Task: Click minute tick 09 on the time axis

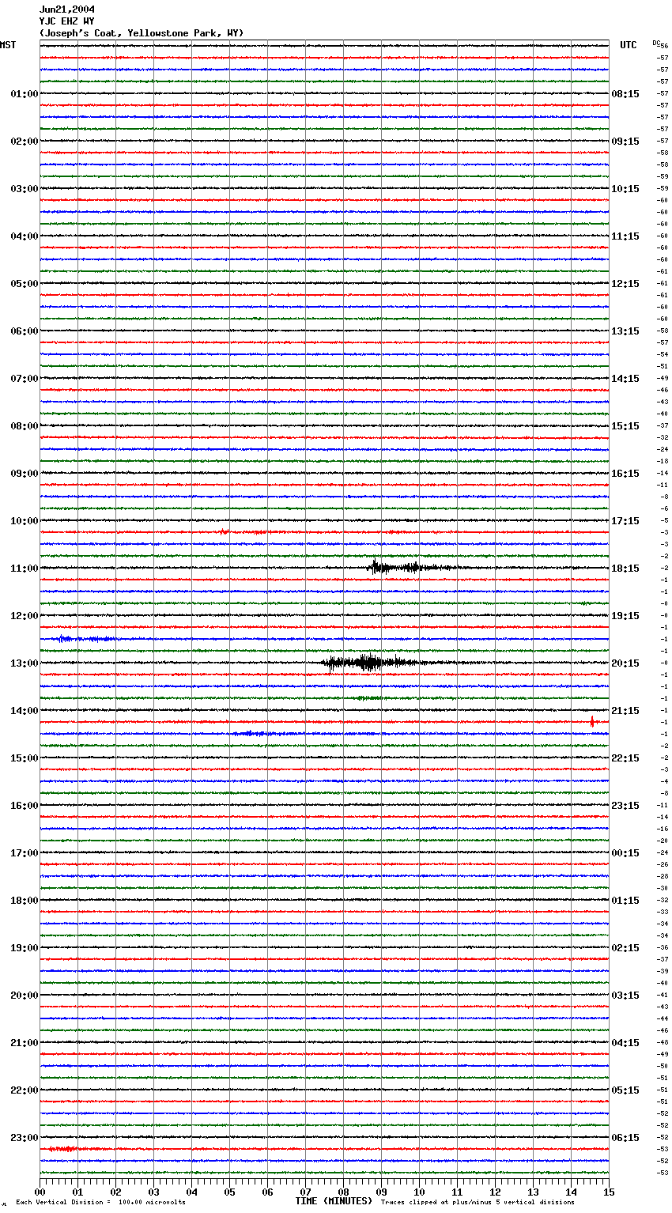Action: [381, 1192]
